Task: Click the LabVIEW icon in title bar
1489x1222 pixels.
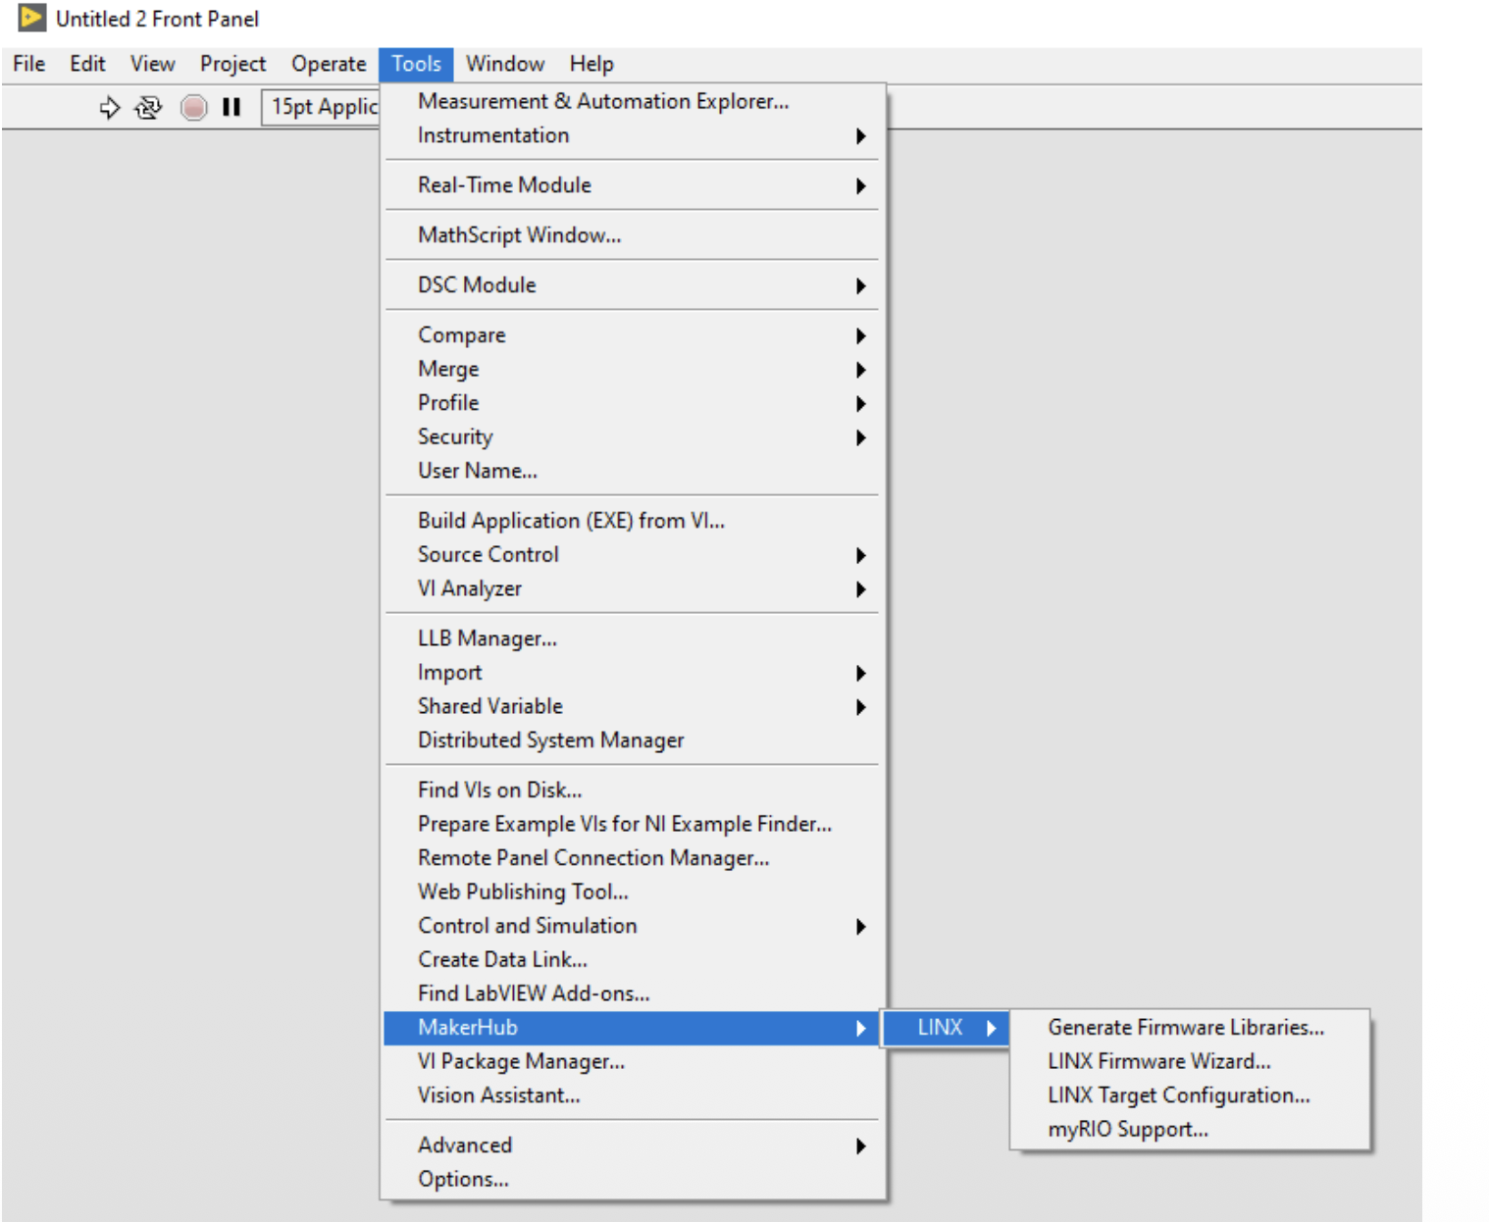Action: point(32,18)
